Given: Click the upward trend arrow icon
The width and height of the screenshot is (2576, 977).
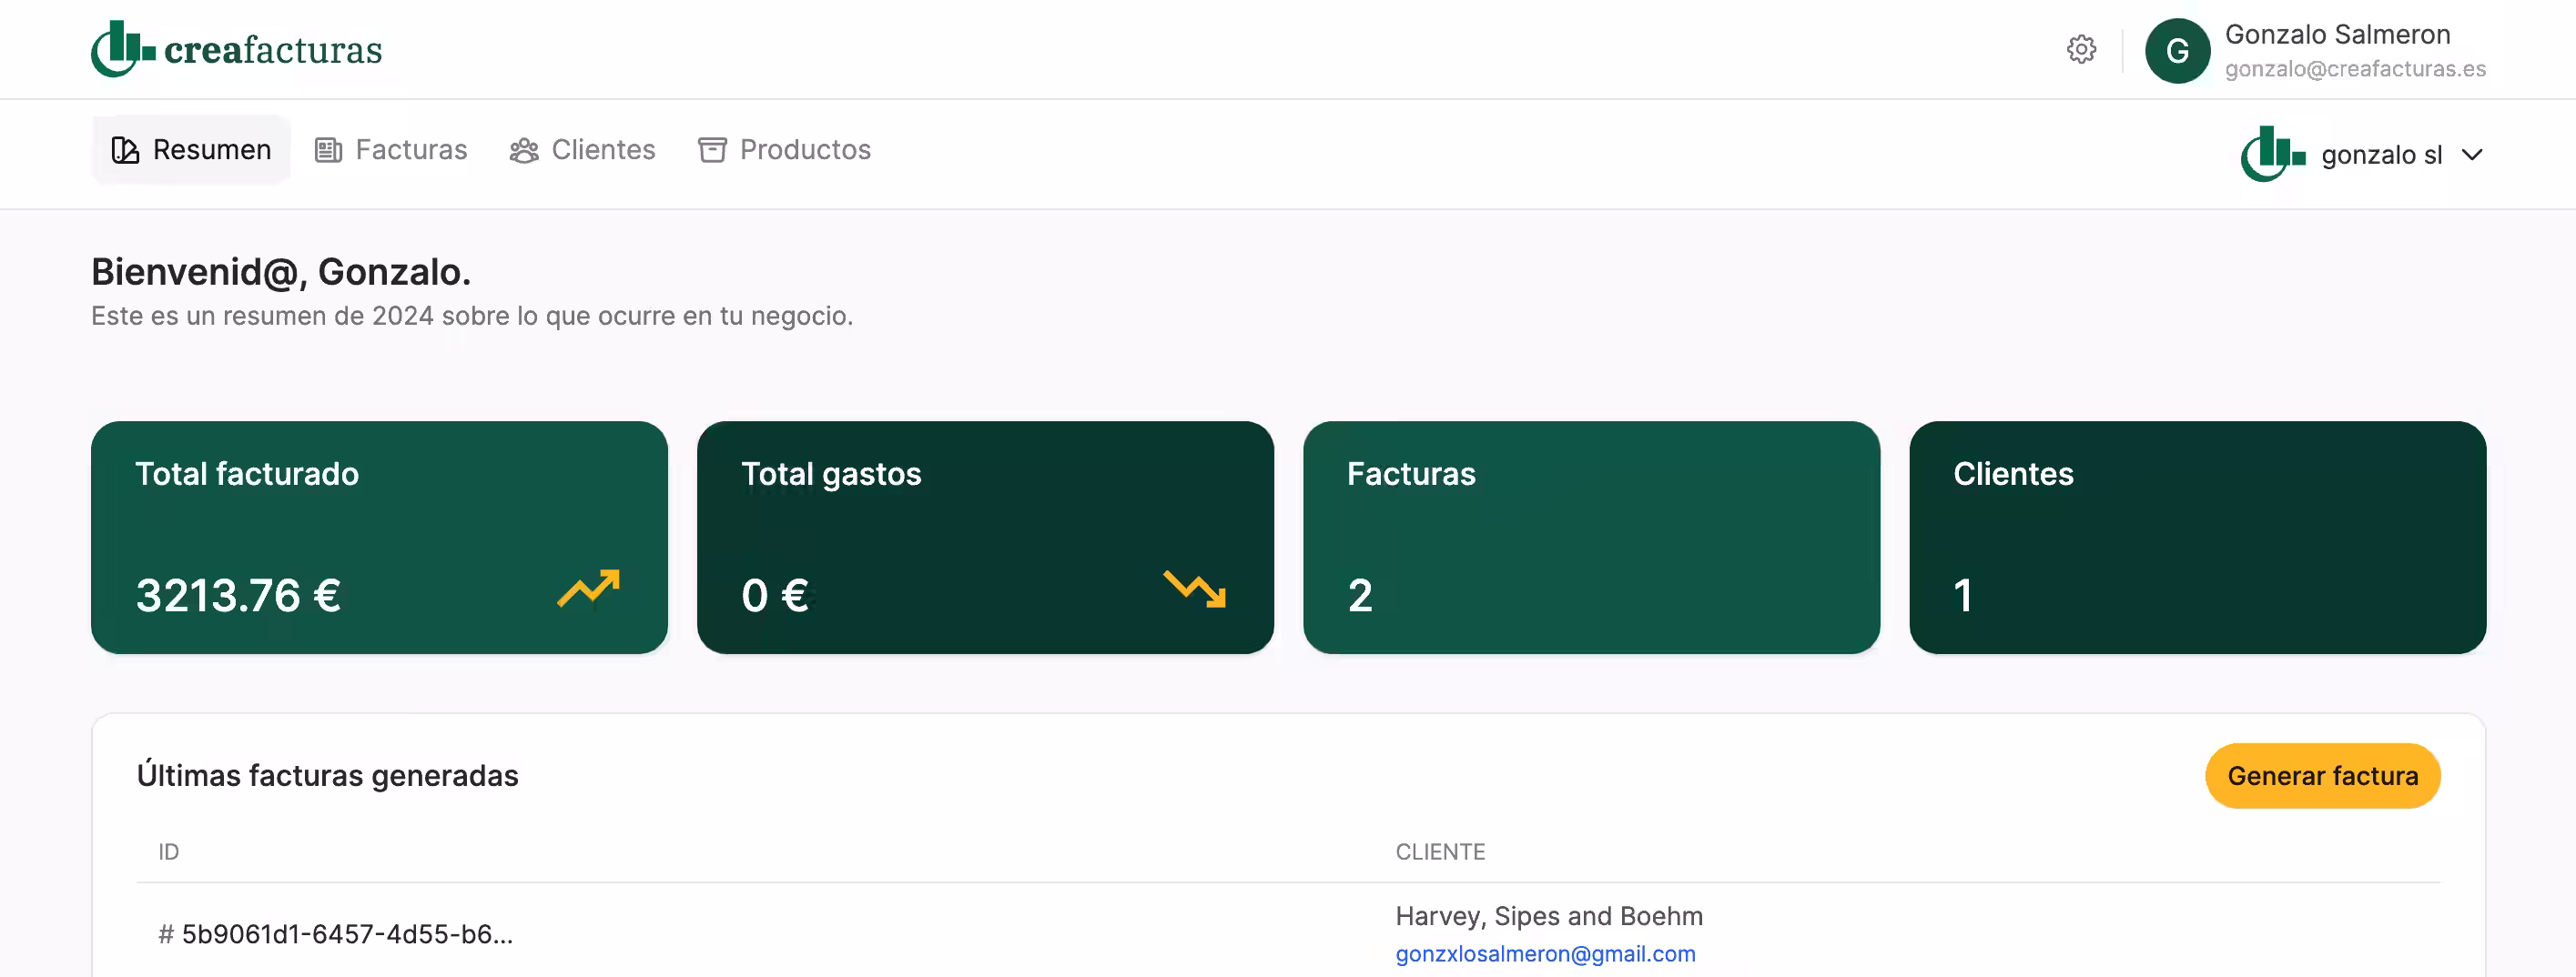Looking at the screenshot, I should pos(588,589).
